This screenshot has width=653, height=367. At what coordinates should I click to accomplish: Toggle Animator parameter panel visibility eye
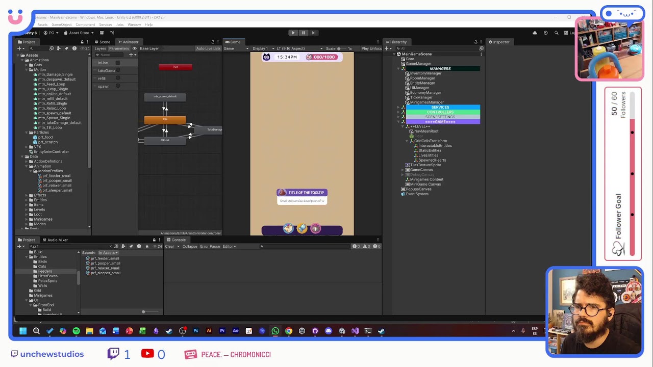pyautogui.click(x=134, y=48)
